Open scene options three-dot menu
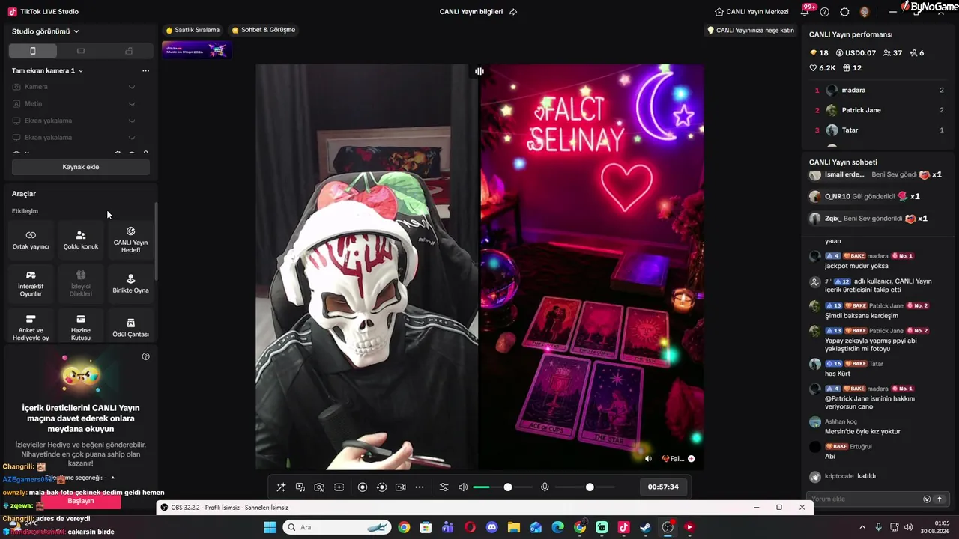This screenshot has height=539, width=959. pos(145,70)
